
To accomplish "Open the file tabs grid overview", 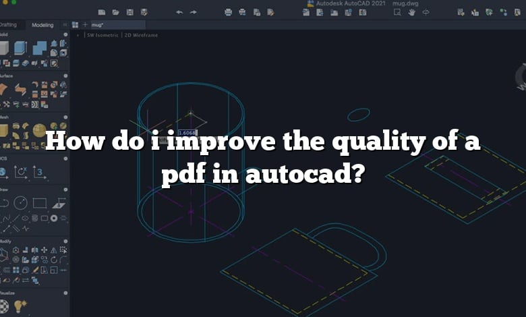I will [75, 25].
